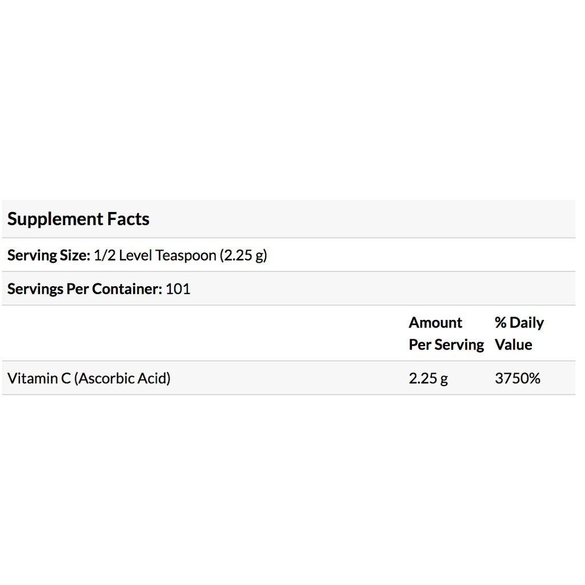585x585 pixels.
Task: Click the Supplement Facts heading
Action: (x=78, y=219)
